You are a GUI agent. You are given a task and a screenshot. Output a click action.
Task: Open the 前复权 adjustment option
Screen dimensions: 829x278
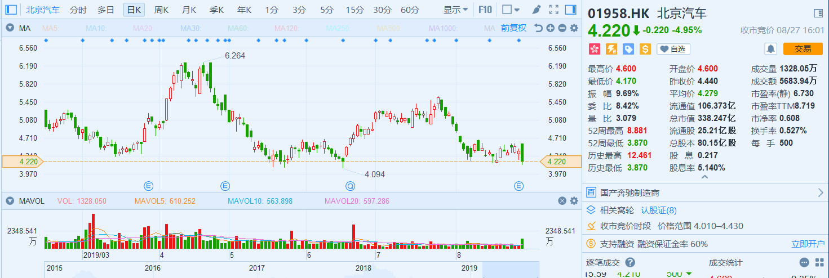[x=513, y=28]
